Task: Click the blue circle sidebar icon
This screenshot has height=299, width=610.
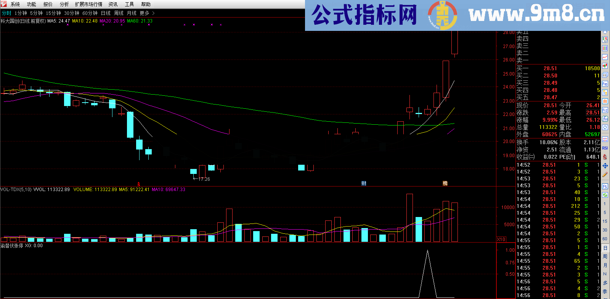Action: tap(605, 127)
